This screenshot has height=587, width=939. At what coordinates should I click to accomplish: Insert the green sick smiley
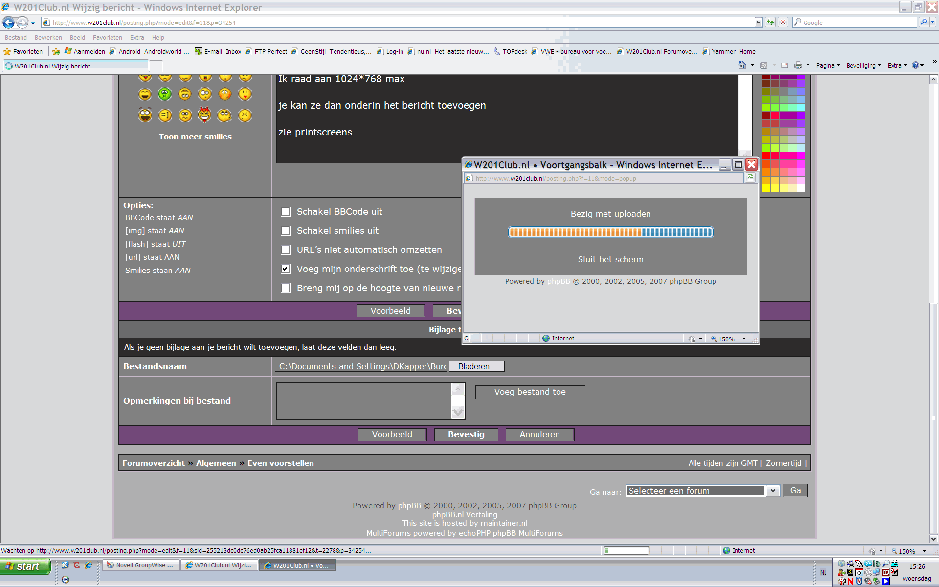pyautogui.click(x=165, y=94)
